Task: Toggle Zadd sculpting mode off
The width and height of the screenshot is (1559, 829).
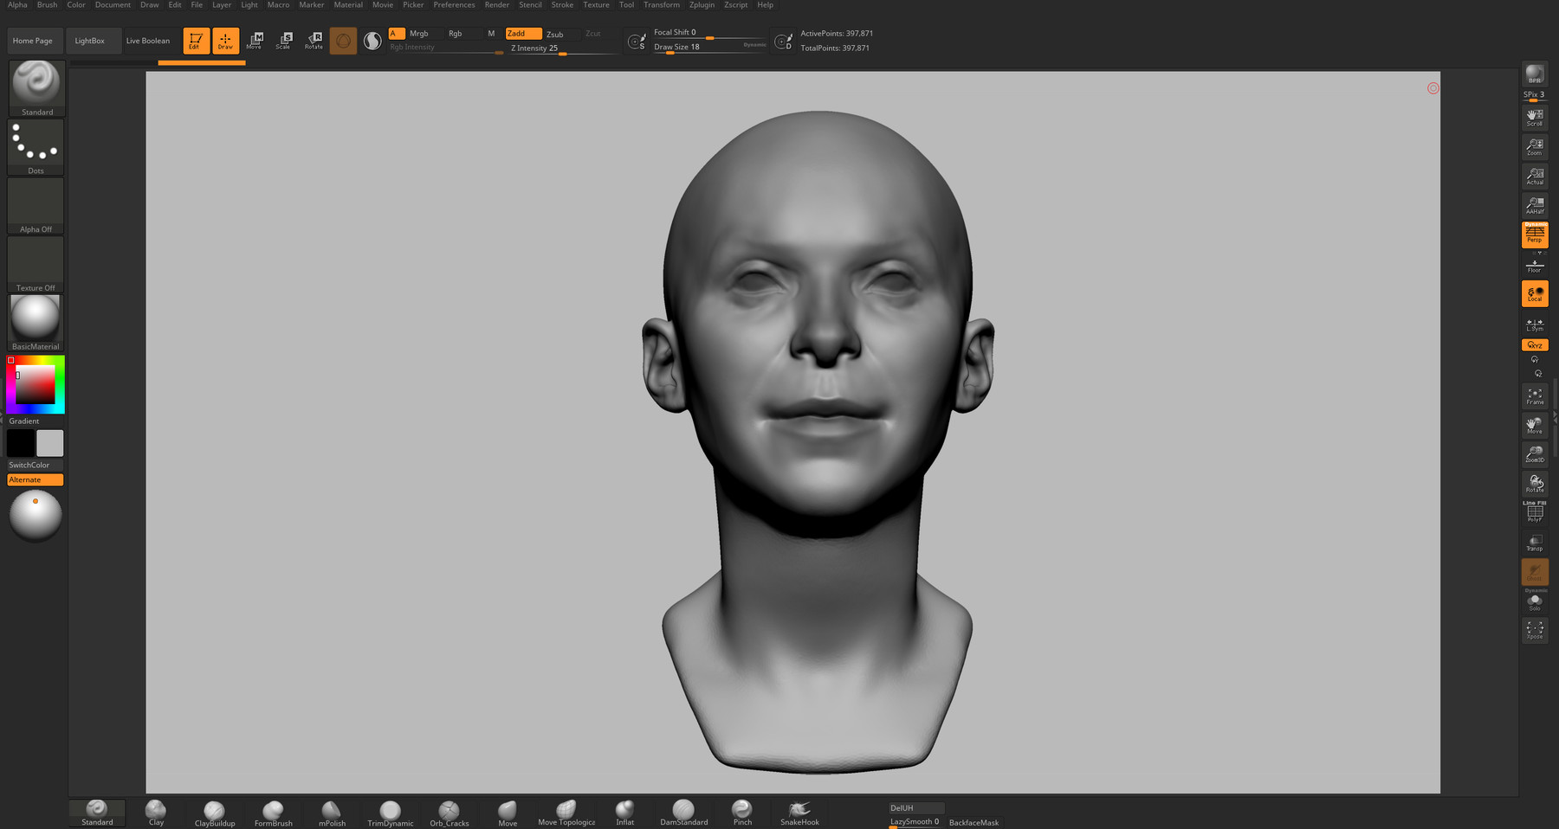Action: click(523, 33)
